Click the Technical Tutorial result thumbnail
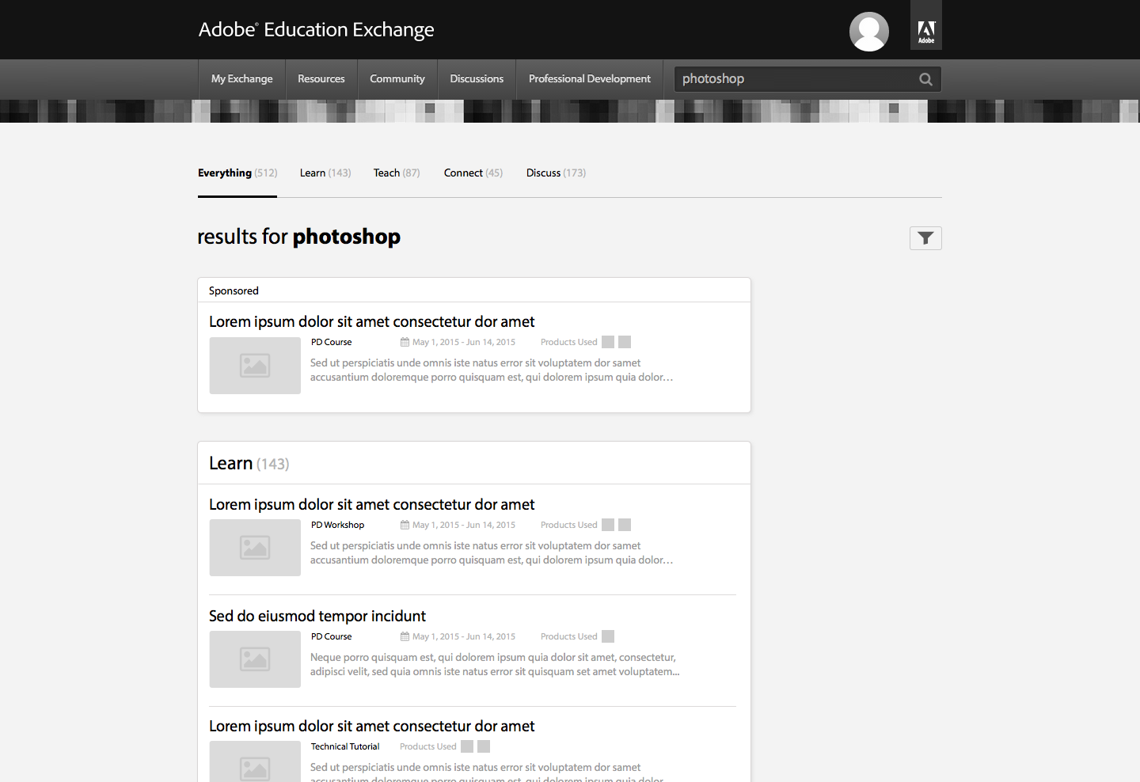 pyautogui.click(x=255, y=761)
